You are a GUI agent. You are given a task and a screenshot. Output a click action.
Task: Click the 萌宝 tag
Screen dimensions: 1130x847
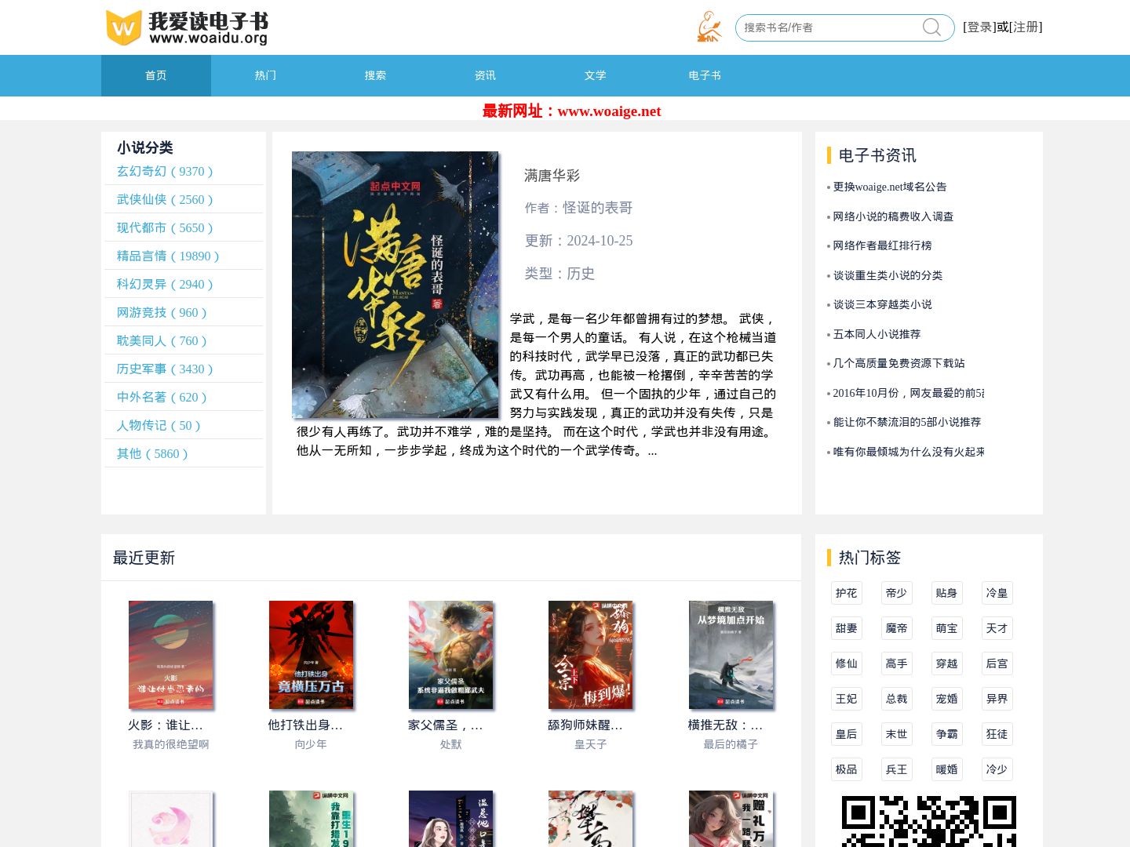pos(946,628)
